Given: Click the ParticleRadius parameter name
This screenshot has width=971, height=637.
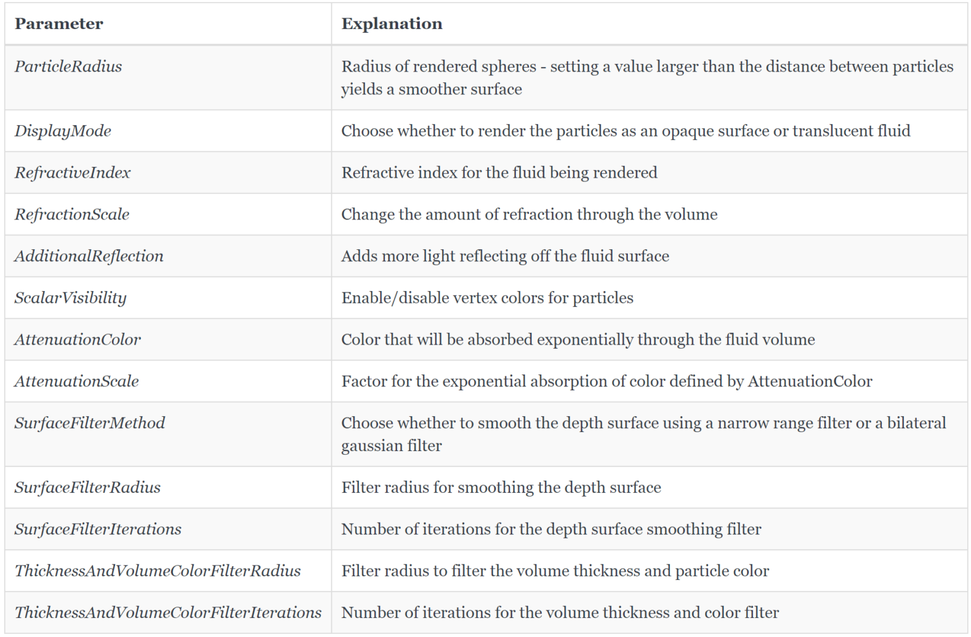Looking at the screenshot, I should (68, 66).
